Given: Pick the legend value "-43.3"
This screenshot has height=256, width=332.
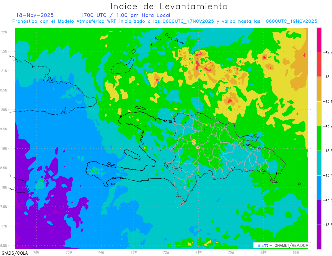Looking at the screenshot, I should point(327,151).
